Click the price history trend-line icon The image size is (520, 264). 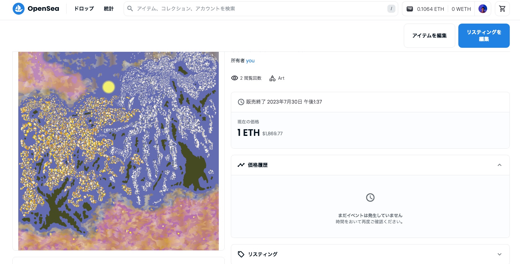click(x=241, y=165)
